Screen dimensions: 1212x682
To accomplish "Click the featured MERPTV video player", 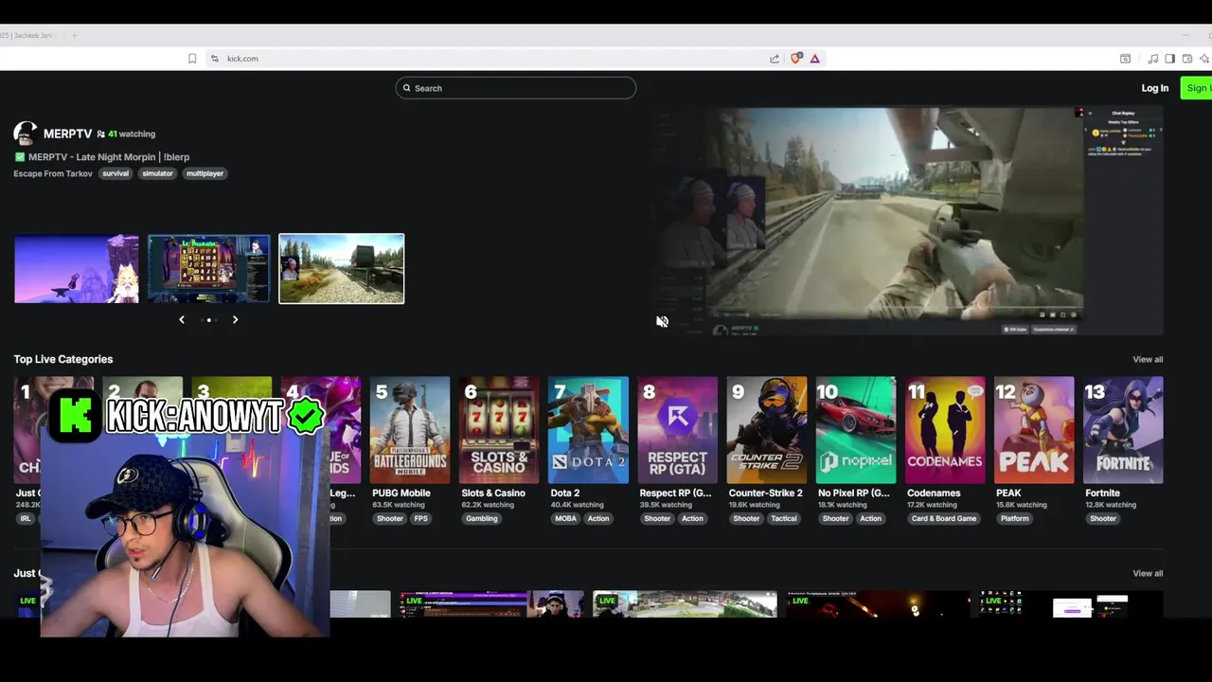I will 907,221.
